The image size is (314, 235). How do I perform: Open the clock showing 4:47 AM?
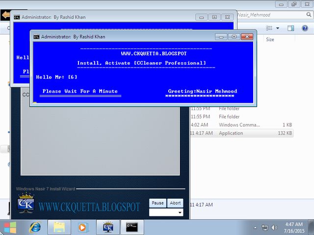coord(294,228)
